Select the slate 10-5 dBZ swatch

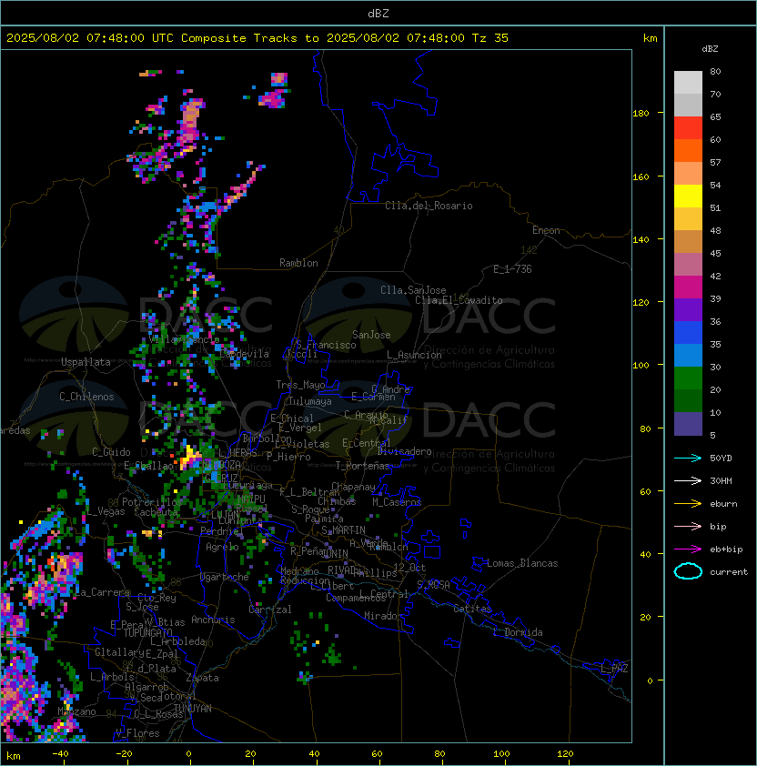click(x=688, y=424)
